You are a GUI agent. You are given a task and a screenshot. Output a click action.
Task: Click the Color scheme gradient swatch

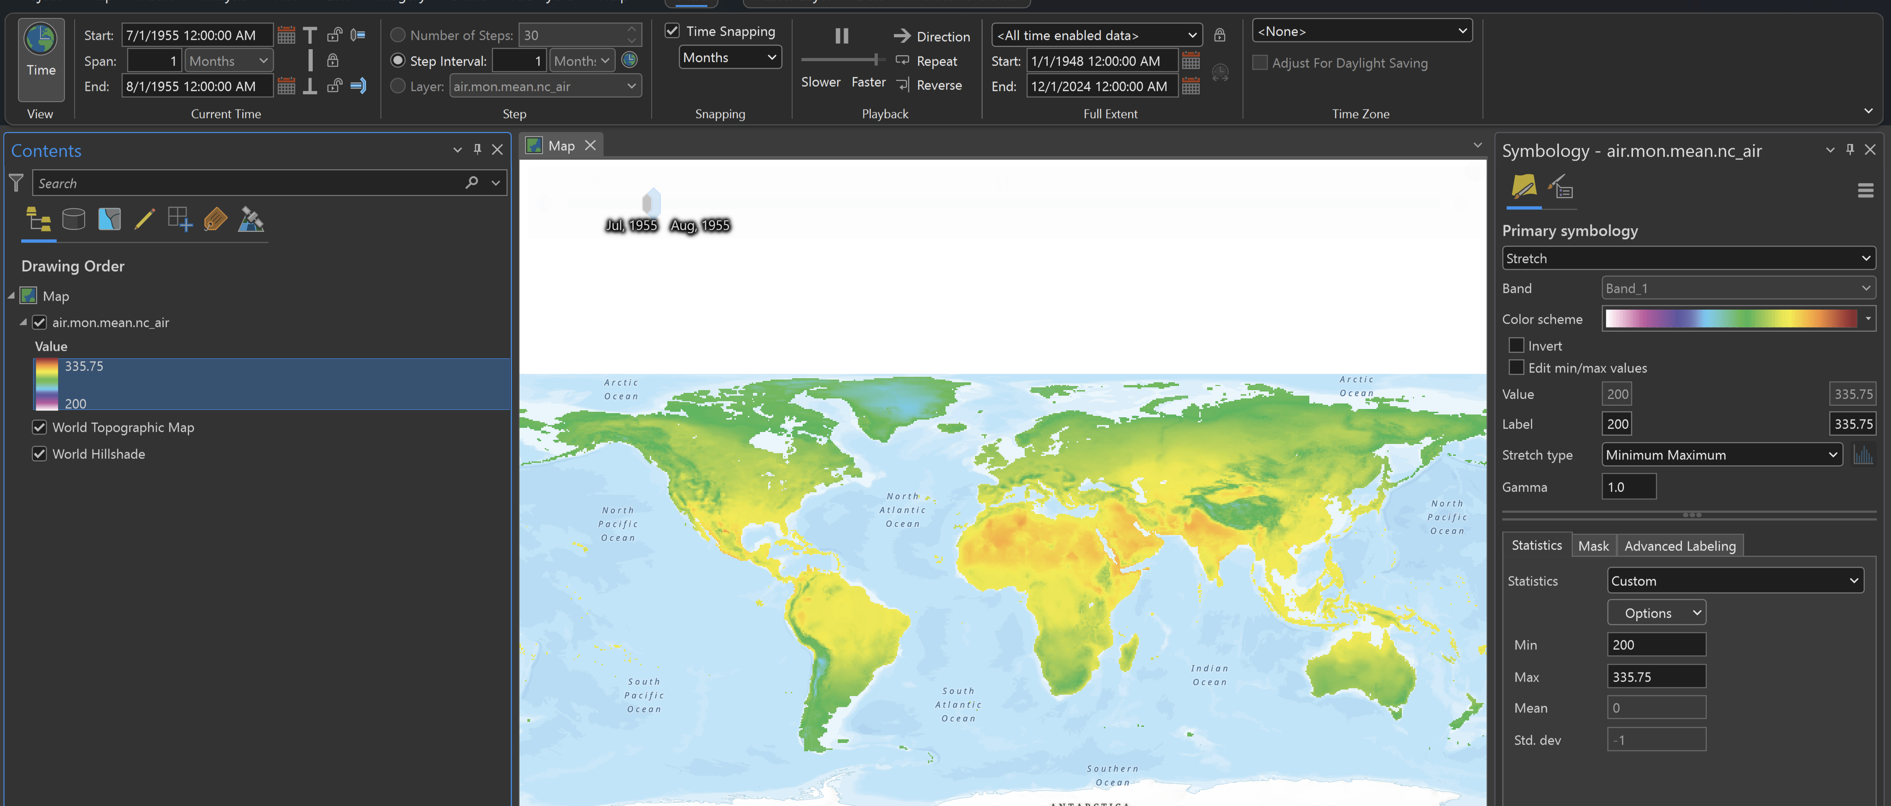click(x=1730, y=318)
